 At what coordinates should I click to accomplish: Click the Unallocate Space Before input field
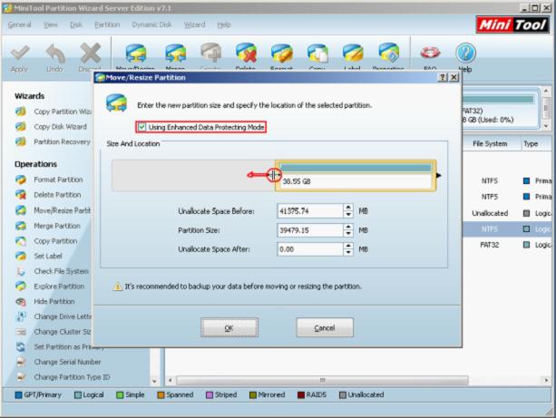[310, 211]
